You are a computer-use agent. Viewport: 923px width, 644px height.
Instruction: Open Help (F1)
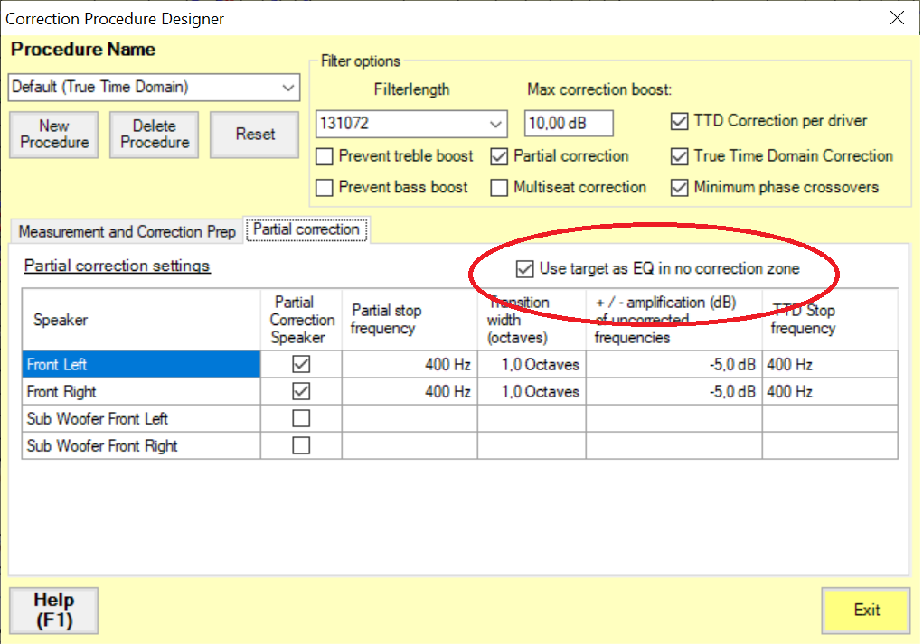[x=53, y=611]
